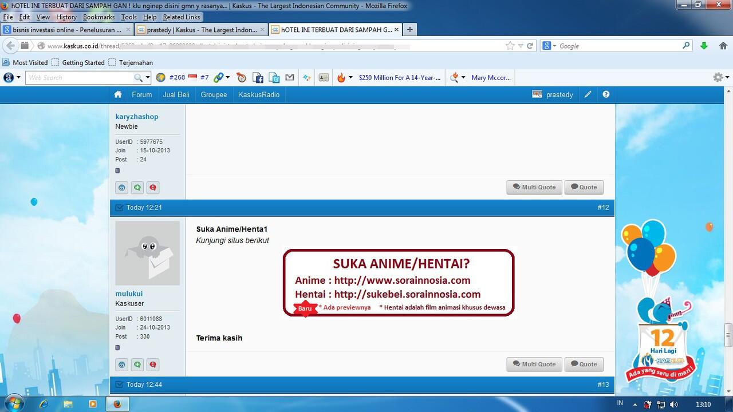The image size is (733, 412).
Task: Click Quote on mulukui's post
Action: pos(584,364)
